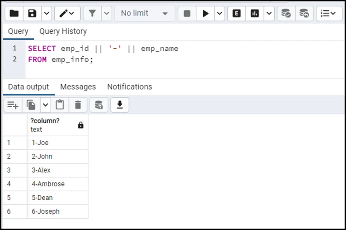Click the Commit database icon
Viewport: 346px width, 230px height.
point(286,13)
